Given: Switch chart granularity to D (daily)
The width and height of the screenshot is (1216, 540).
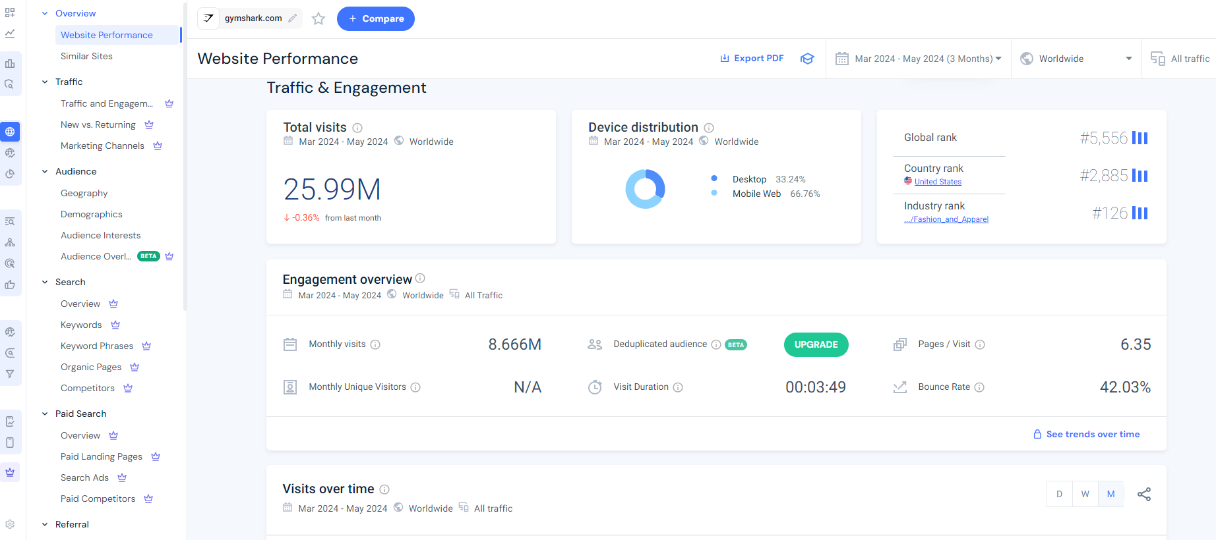Looking at the screenshot, I should pos(1060,494).
